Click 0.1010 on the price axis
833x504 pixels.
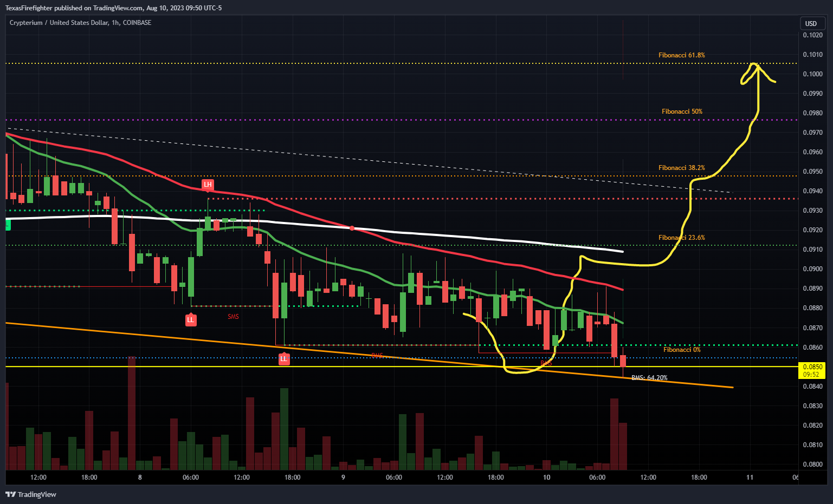[812, 55]
